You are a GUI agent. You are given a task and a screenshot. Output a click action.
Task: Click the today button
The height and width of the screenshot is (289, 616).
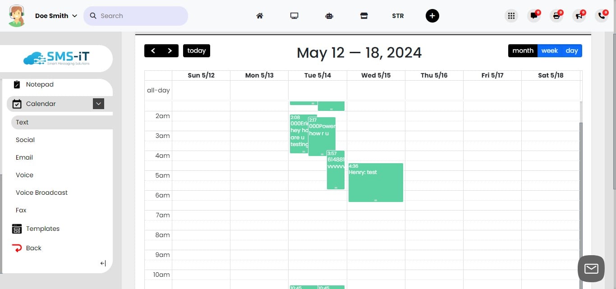click(x=197, y=51)
